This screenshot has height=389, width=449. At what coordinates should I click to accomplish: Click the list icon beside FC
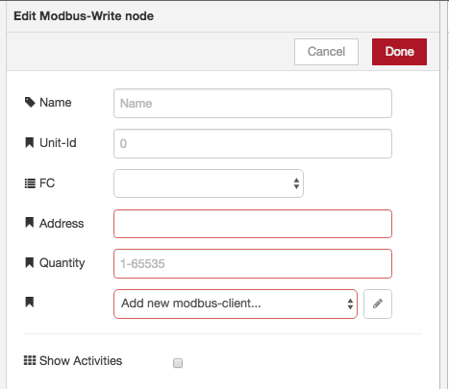click(30, 183)
